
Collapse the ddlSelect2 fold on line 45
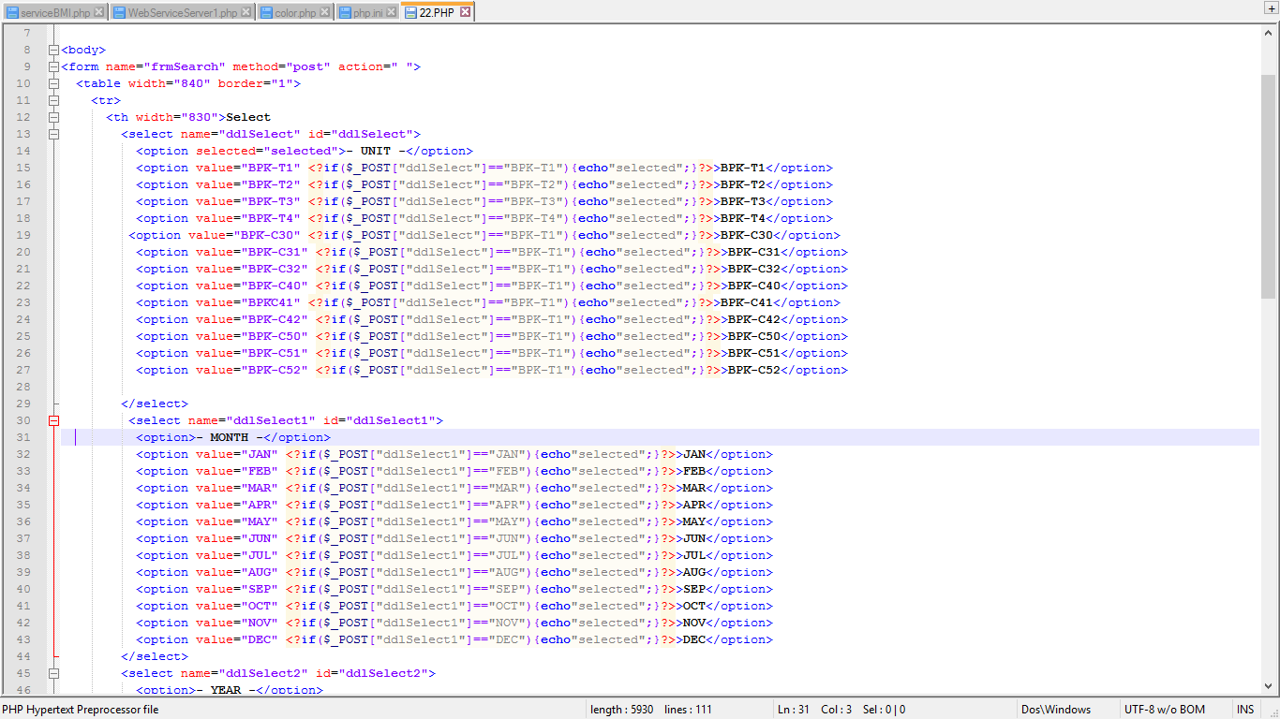pyautogui.click(x=54, y=673)
